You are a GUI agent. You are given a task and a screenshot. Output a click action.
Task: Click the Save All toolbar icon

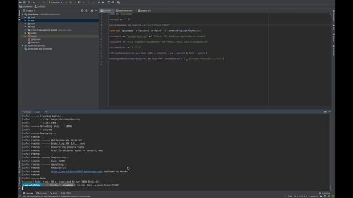click(24, 2)
